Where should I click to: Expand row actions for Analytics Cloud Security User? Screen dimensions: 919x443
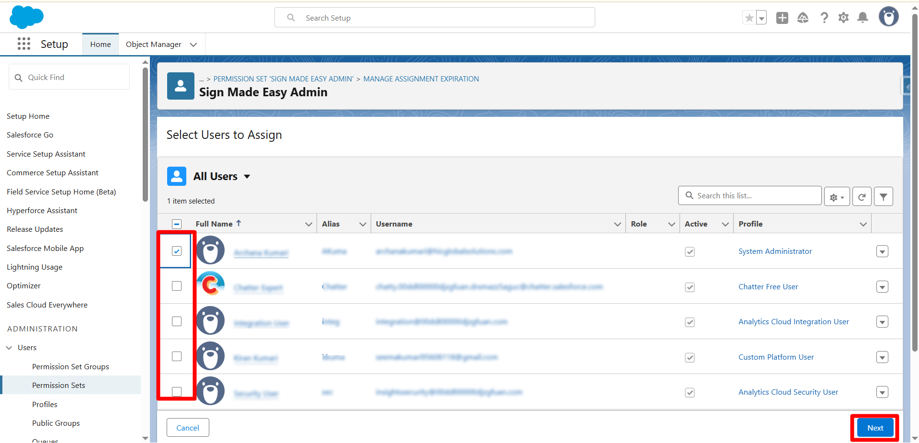(882, 392)
